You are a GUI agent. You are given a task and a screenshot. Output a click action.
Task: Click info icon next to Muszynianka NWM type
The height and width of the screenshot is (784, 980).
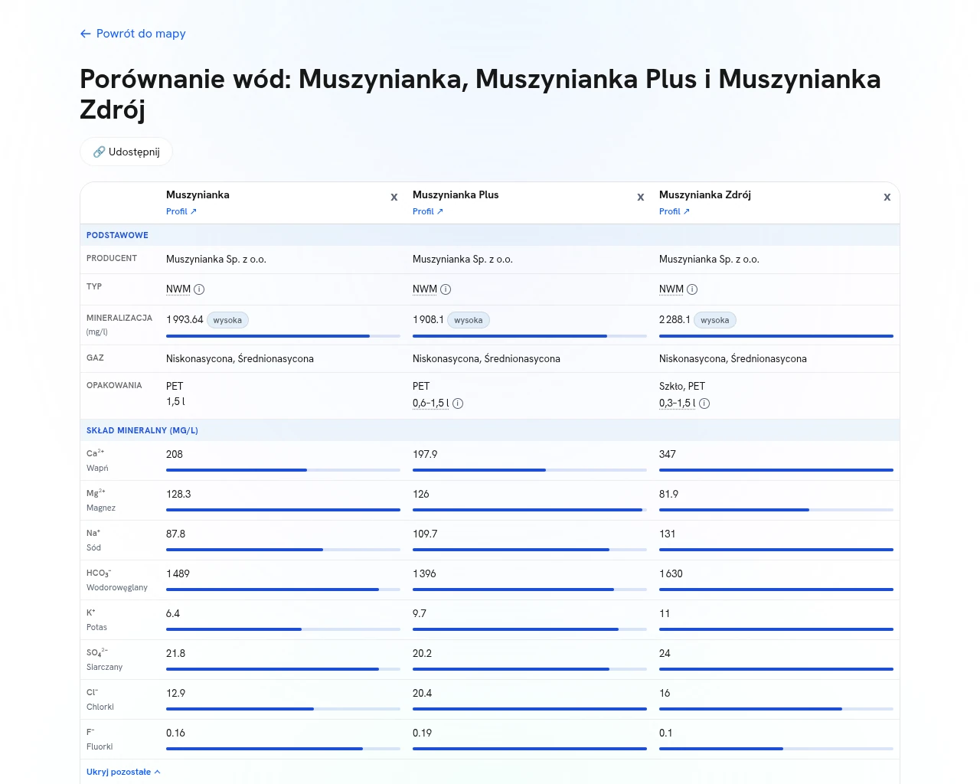point(199,289)
